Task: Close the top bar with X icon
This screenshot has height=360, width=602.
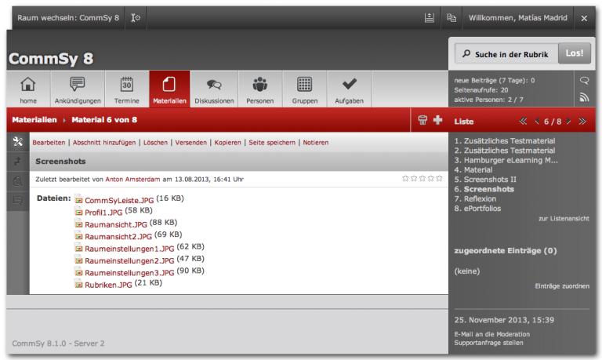Action: [584, 18]
